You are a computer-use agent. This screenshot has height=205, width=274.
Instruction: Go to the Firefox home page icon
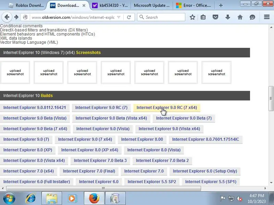click(x=240, y=17)
